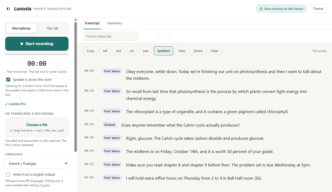Open the Summary tab

click(115, 23)
